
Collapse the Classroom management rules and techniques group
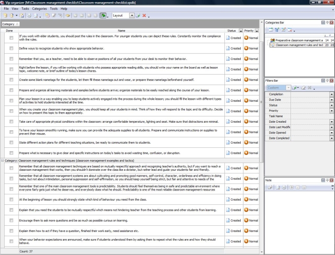tap(3, 160)
